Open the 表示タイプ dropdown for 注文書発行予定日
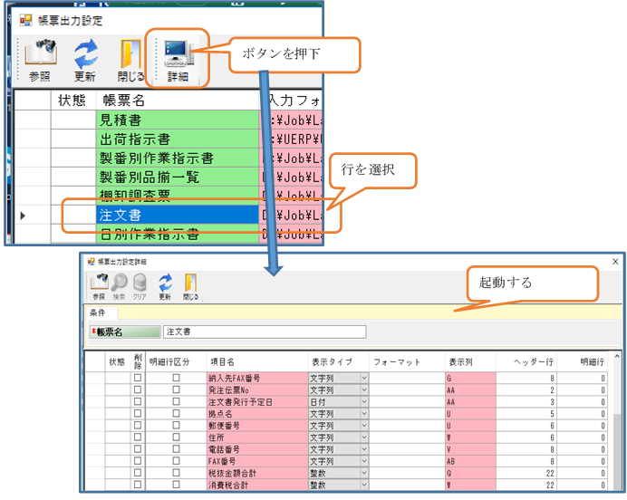 pyautogui.click(x=364, y=401)
